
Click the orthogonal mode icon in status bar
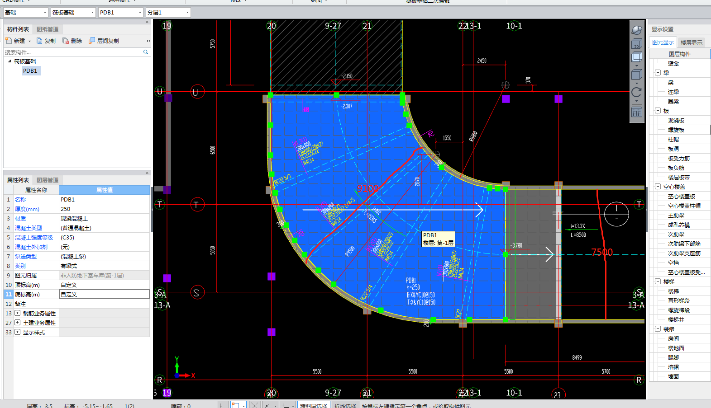pyautogui.click(x=223, y=405)
